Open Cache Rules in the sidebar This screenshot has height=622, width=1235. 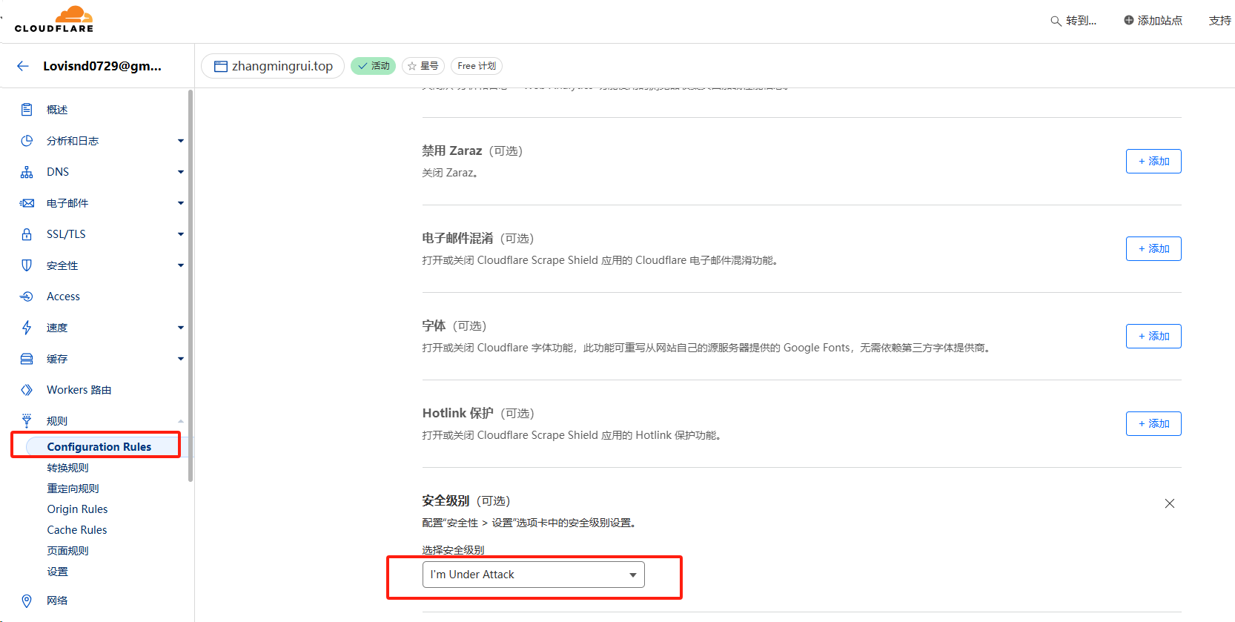(x=77, y=530)
